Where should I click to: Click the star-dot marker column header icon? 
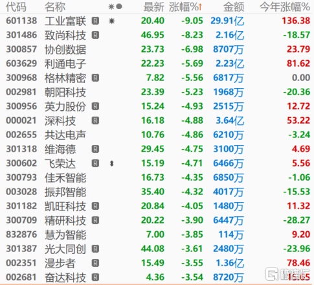(x=115, y=7)
